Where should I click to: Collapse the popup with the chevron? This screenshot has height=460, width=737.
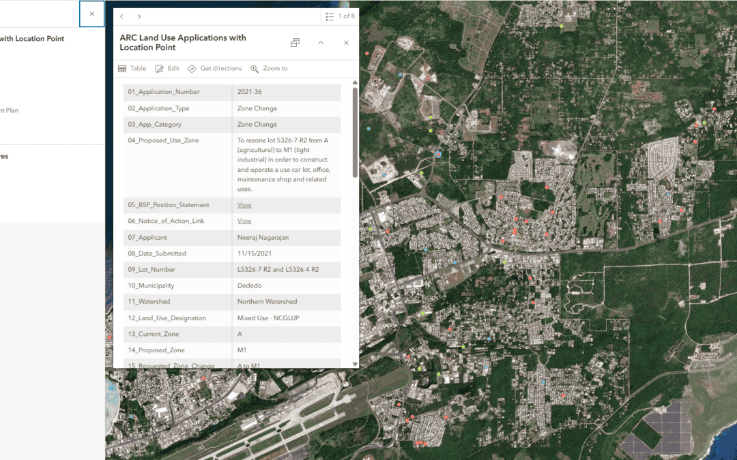click(321, 43)
